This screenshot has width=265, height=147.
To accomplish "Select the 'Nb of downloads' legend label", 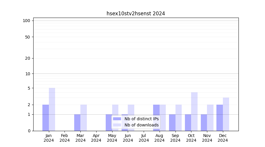I will point(141,125).
